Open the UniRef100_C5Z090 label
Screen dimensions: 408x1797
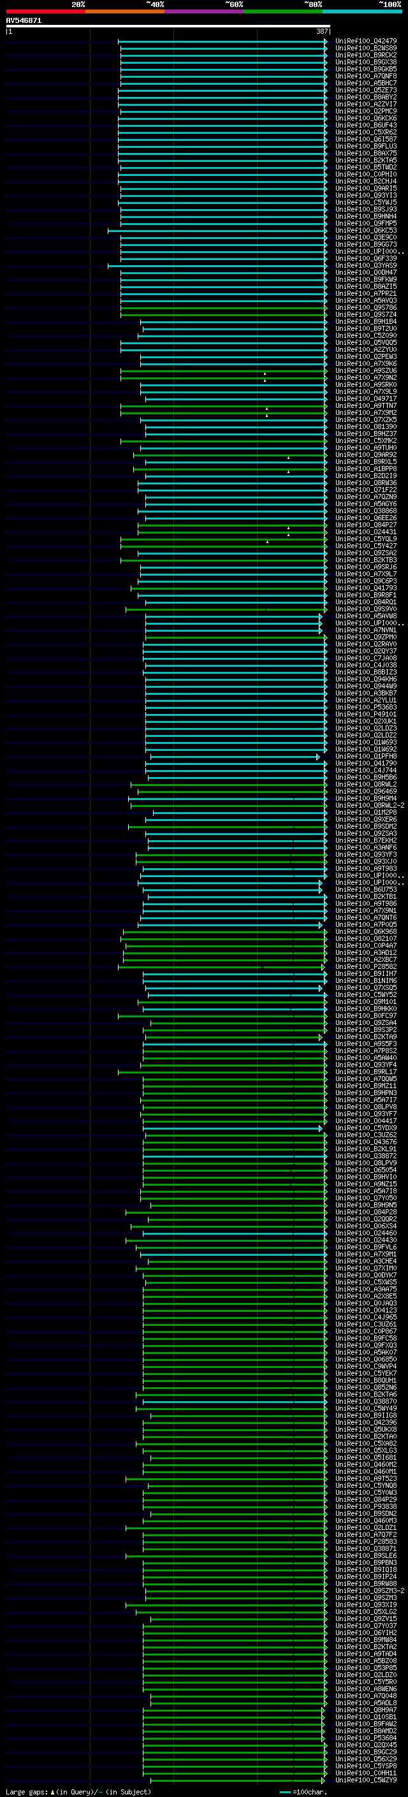pos(366,335)
